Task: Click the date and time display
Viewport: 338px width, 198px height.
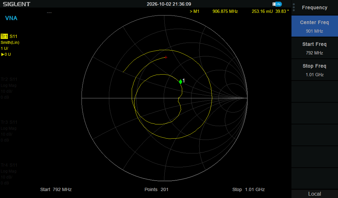Action: pyautogui.click(x=169, y=4)
